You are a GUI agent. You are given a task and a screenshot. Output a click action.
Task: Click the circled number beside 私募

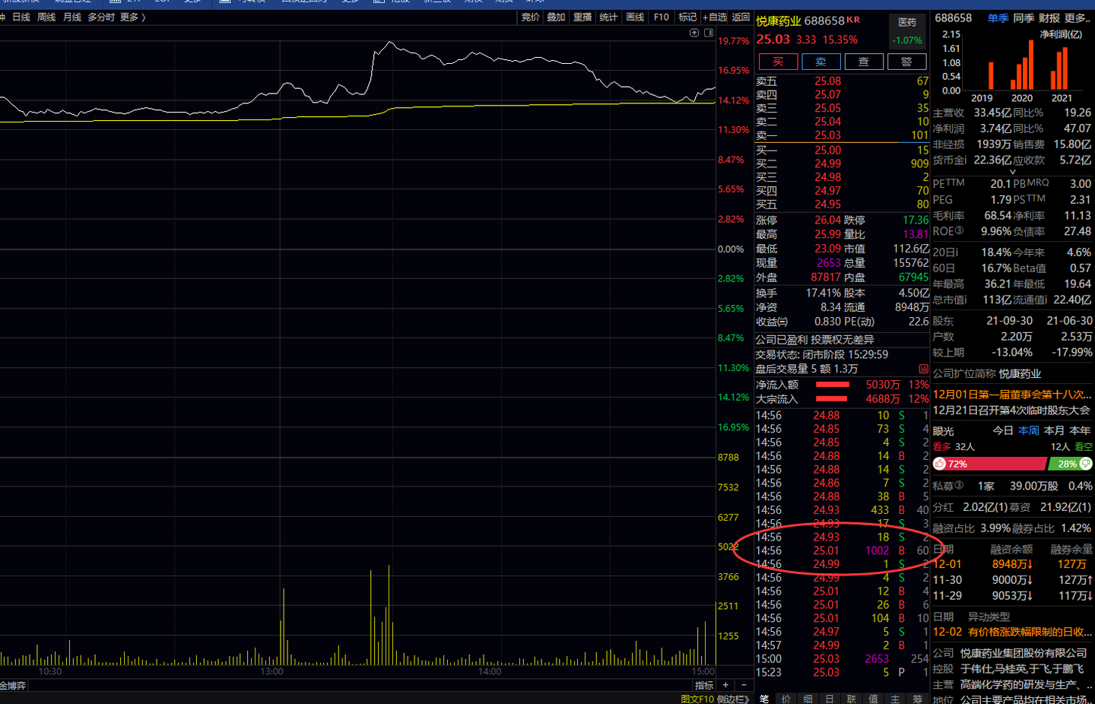(958, 485)
